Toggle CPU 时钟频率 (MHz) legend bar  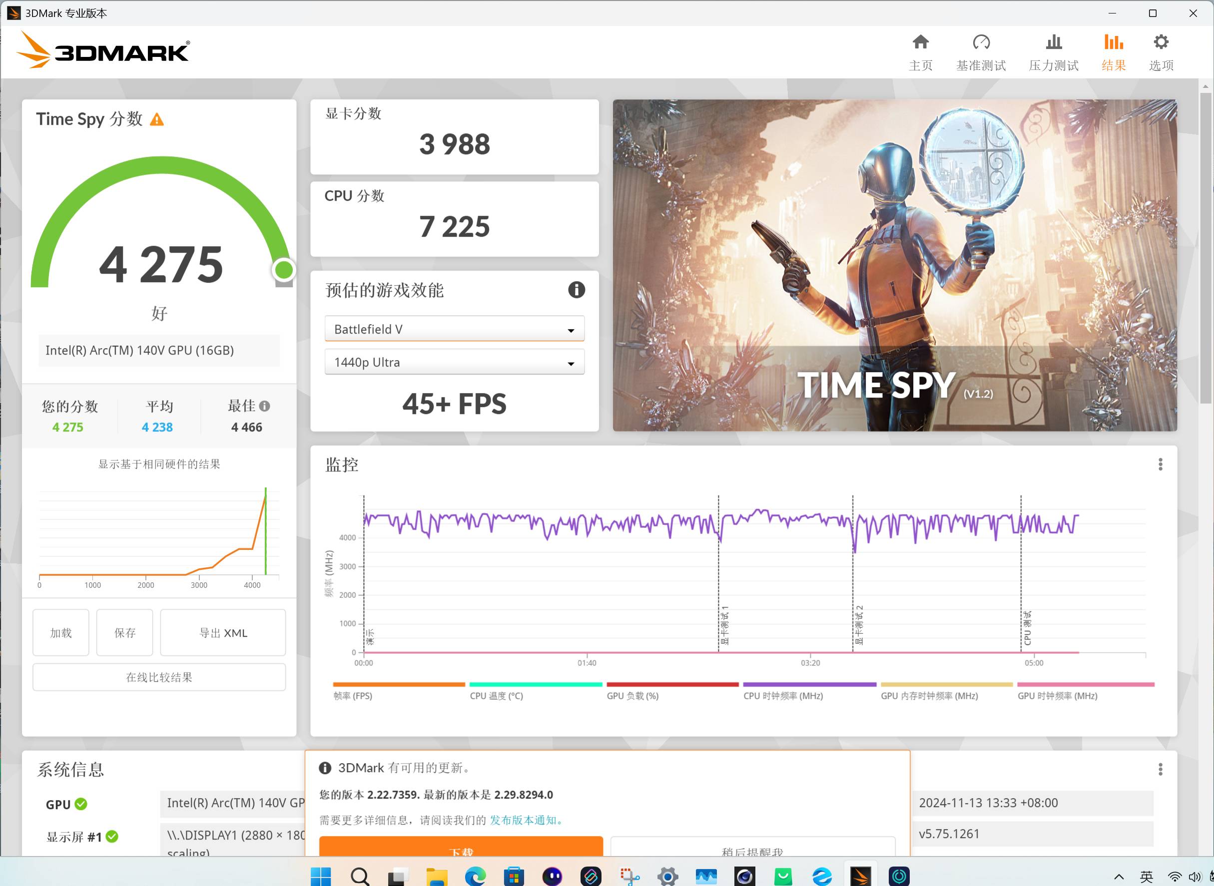[x=809, y=684]
